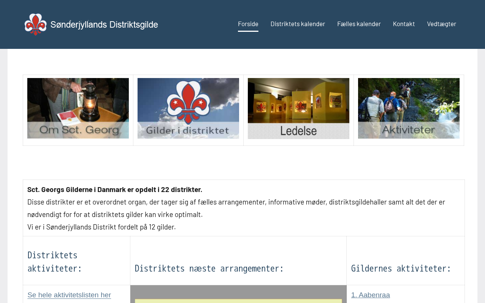The width and height of the screenshot is (485, 303).
Task: Open the Ledelse image tile
Action: pos(299,108)
